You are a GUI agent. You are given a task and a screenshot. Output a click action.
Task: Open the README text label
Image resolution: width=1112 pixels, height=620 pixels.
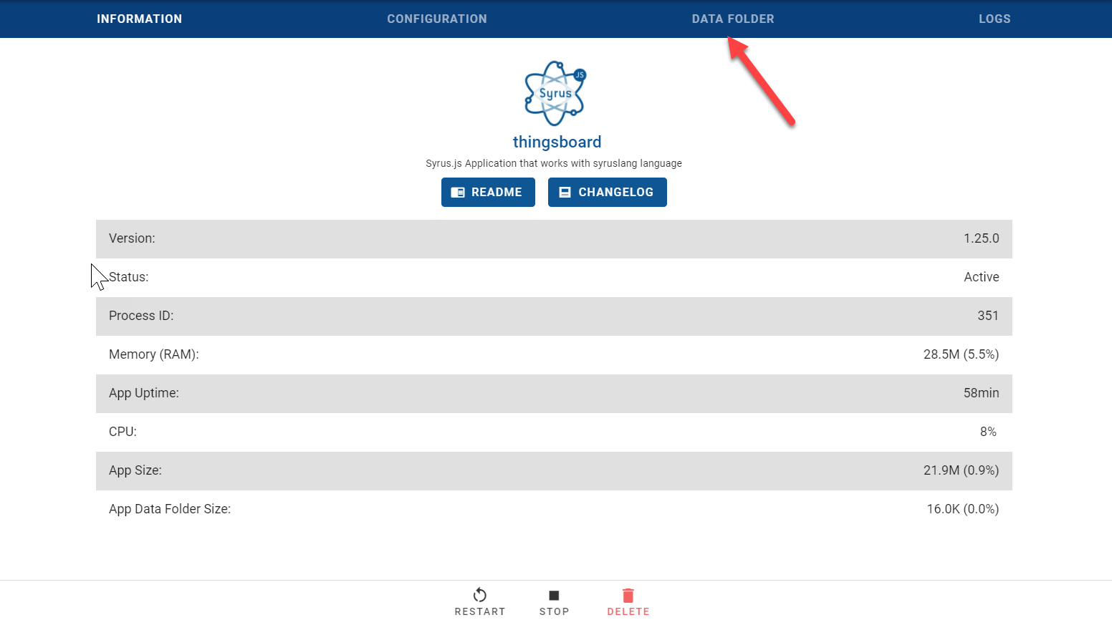(x=497, y=193)
